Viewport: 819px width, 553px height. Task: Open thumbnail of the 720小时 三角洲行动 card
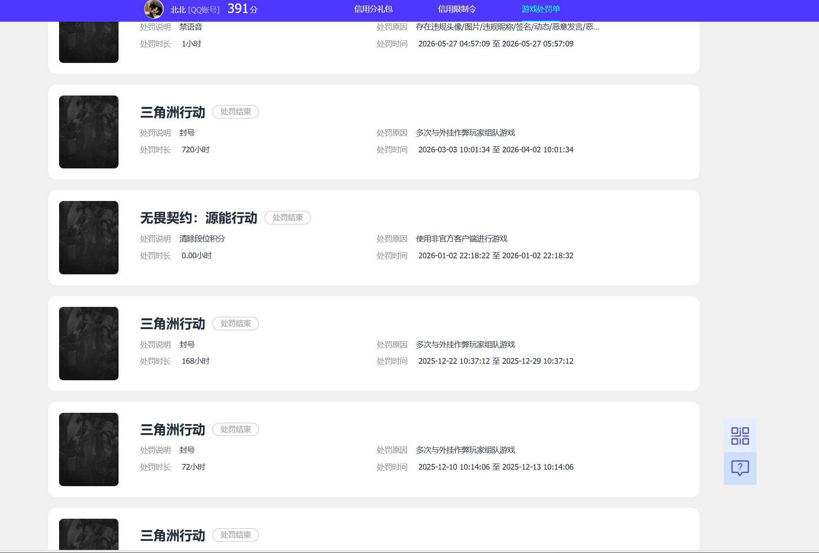(89, 132)
